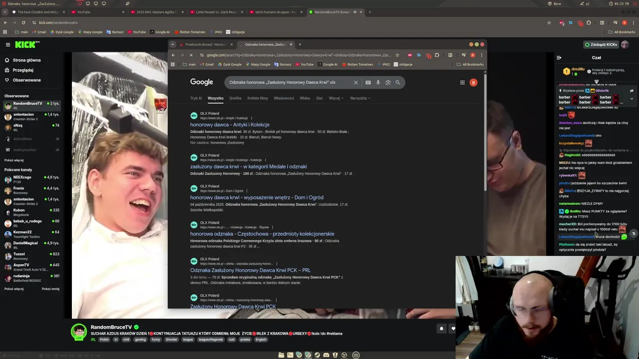Open Google Lens image search icon
The width and height of the screenshot is (639, 359).
tap(388, 82)
